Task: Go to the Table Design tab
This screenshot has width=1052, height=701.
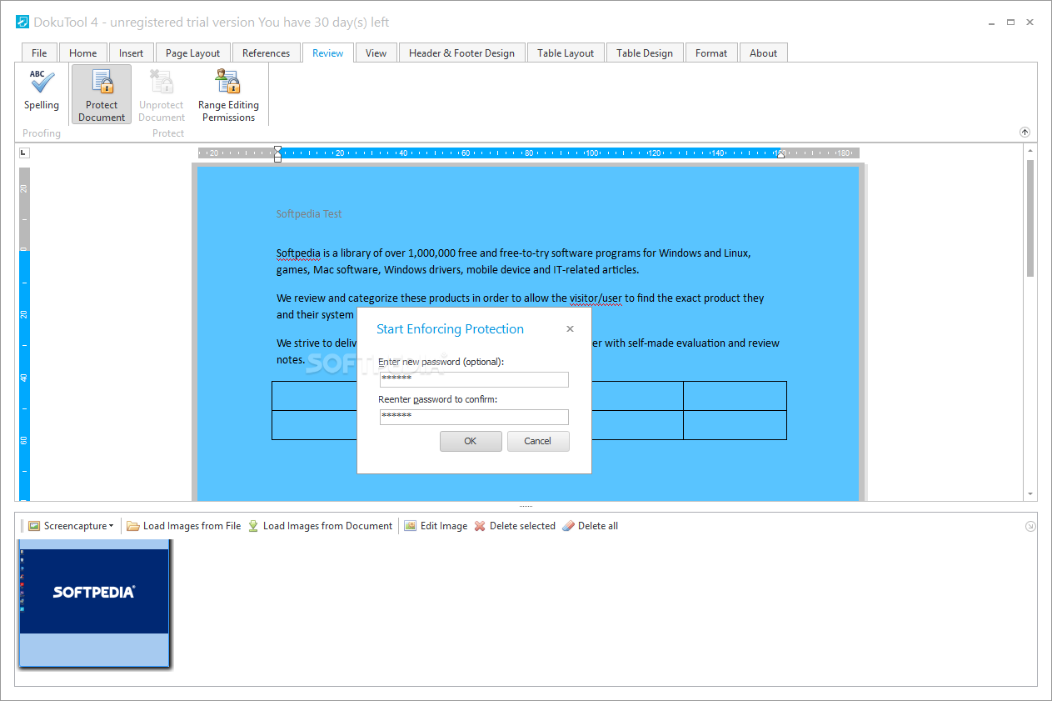Action: 645,53
